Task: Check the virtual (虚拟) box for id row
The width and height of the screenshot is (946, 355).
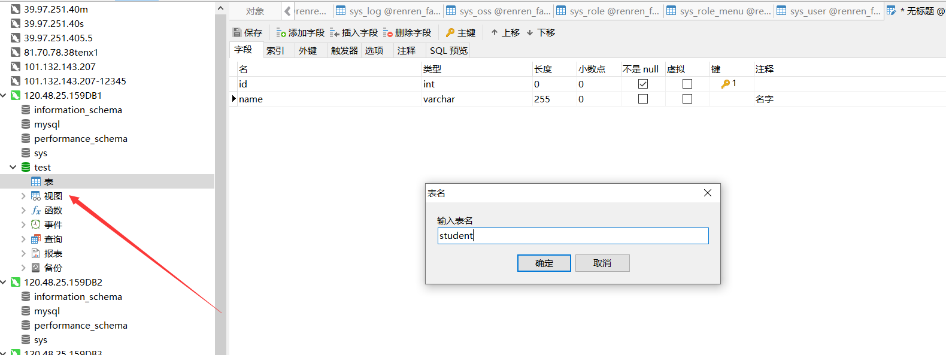Action: pos(687,84)
